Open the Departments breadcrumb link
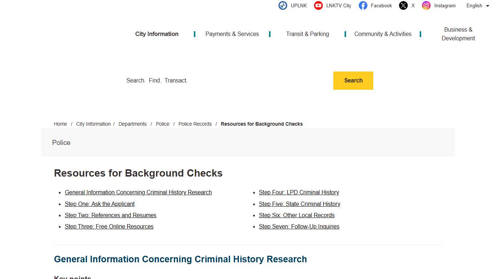This screenshot has height=279, width=496. coord(133,124)
